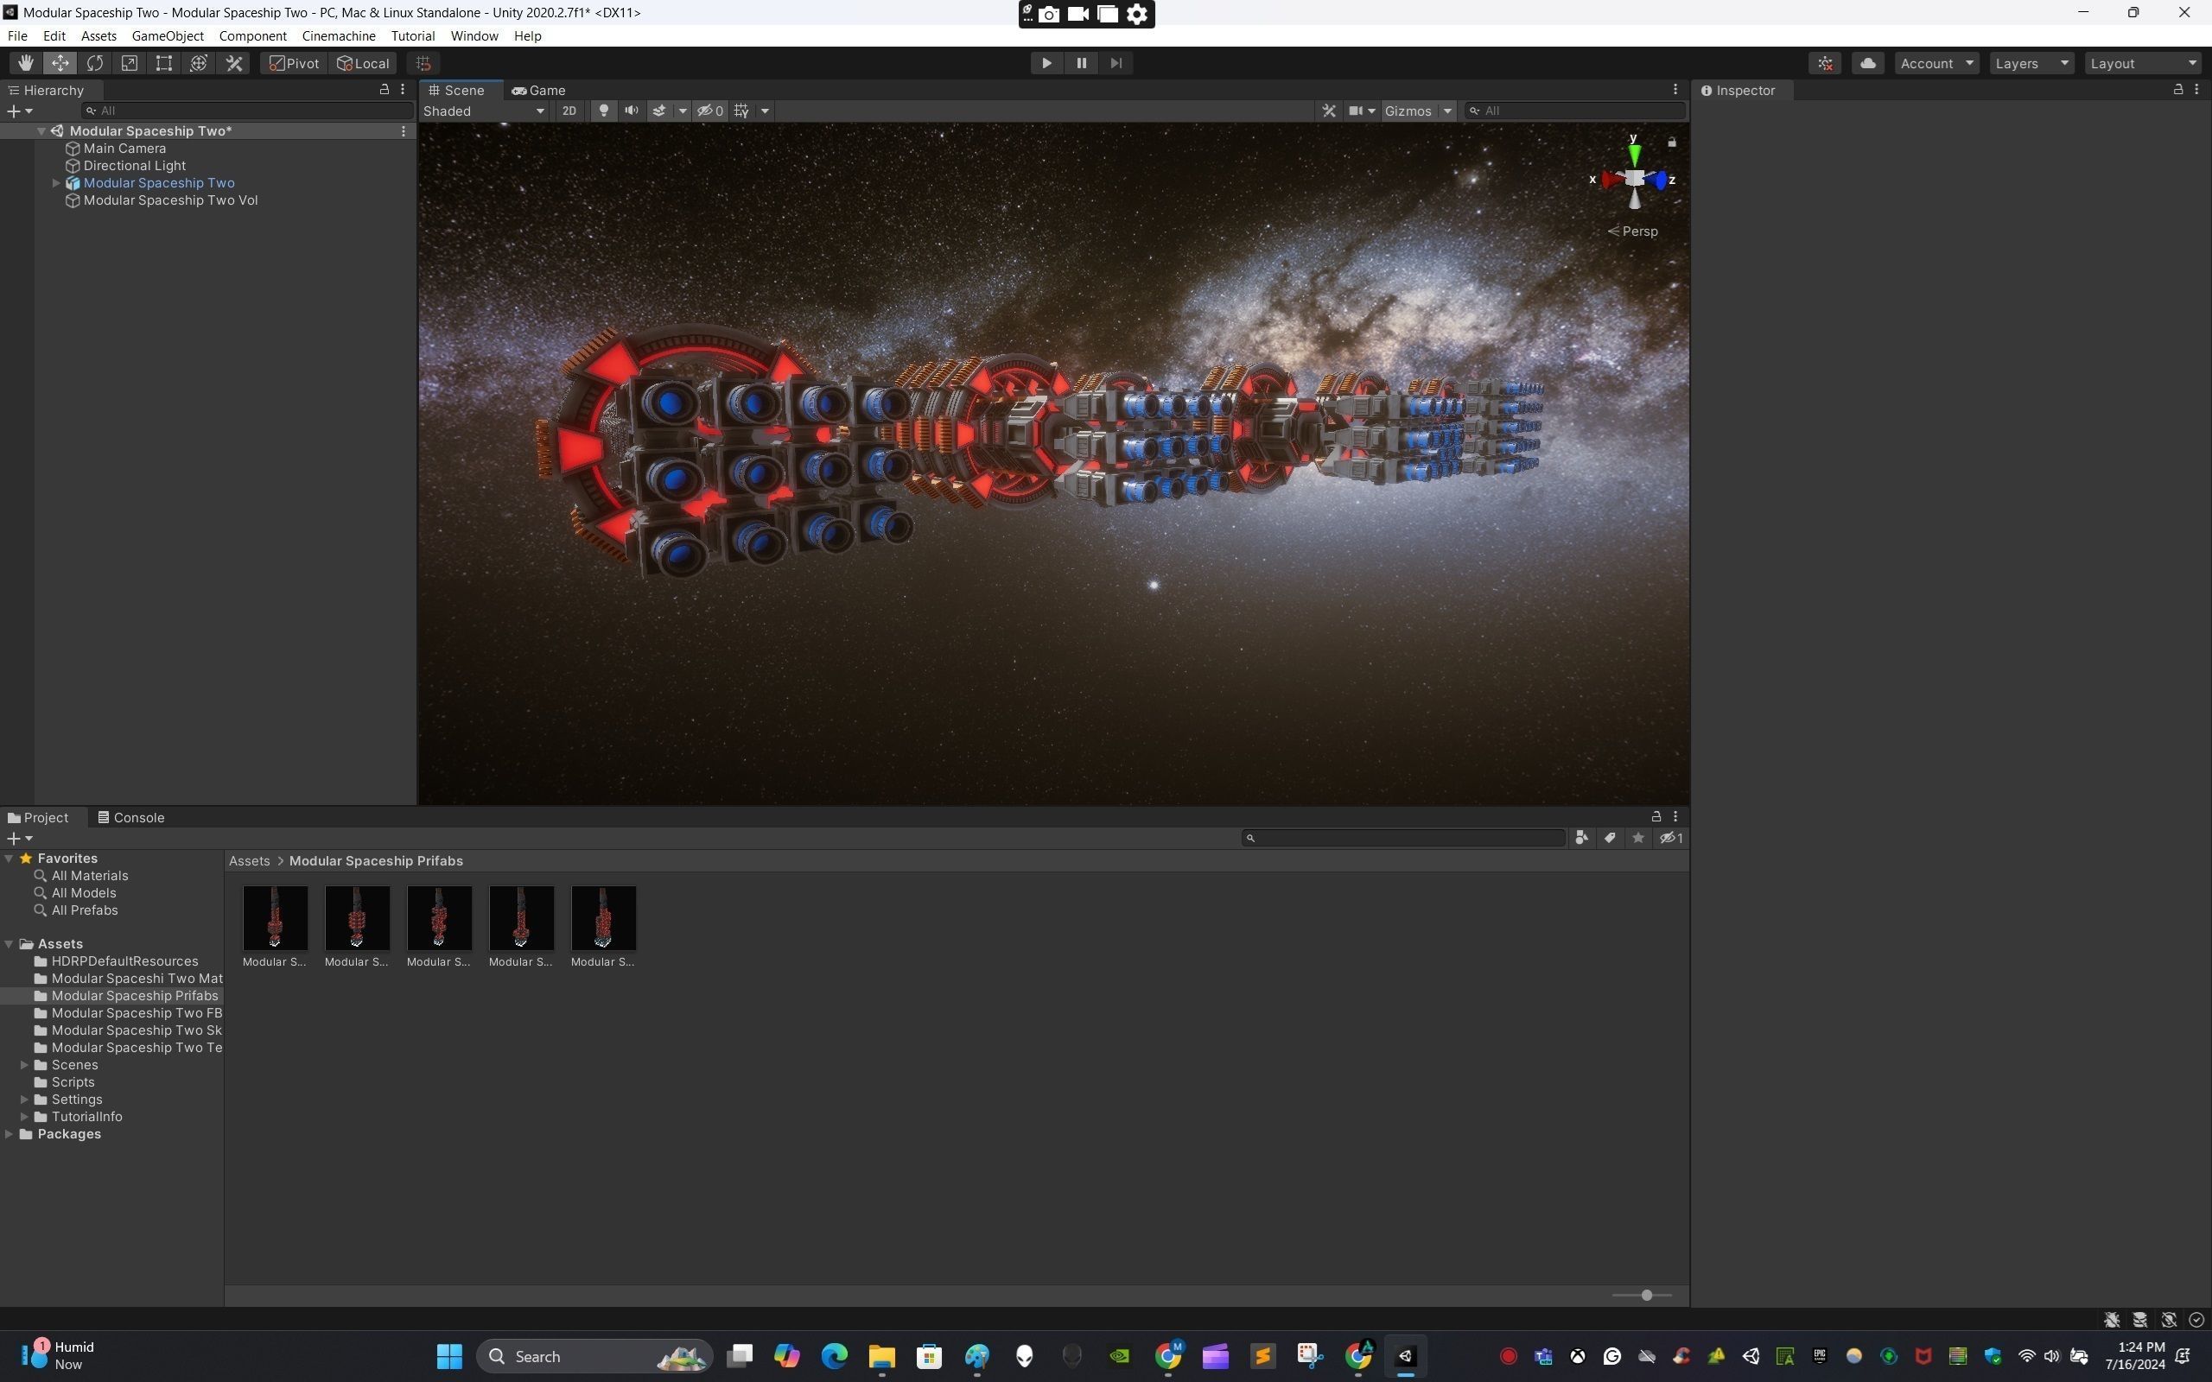The width and height of the screenshot is (2212, 1382).
Task: Select Main Camera in Hierarchy
Action: 124,148
